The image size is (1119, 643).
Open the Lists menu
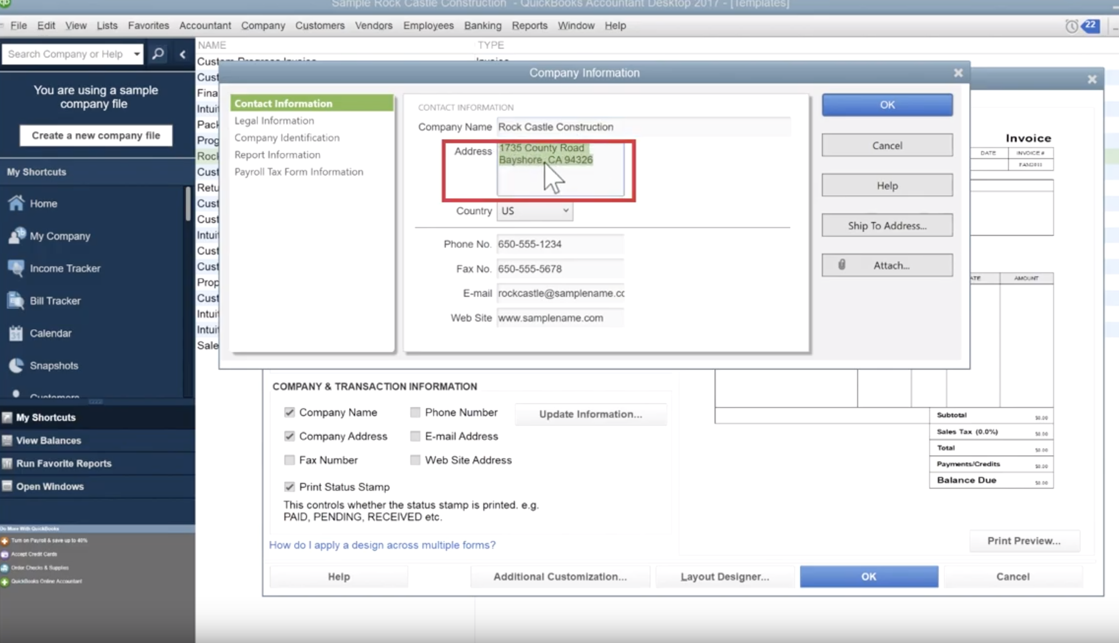(x=107, y=25)
